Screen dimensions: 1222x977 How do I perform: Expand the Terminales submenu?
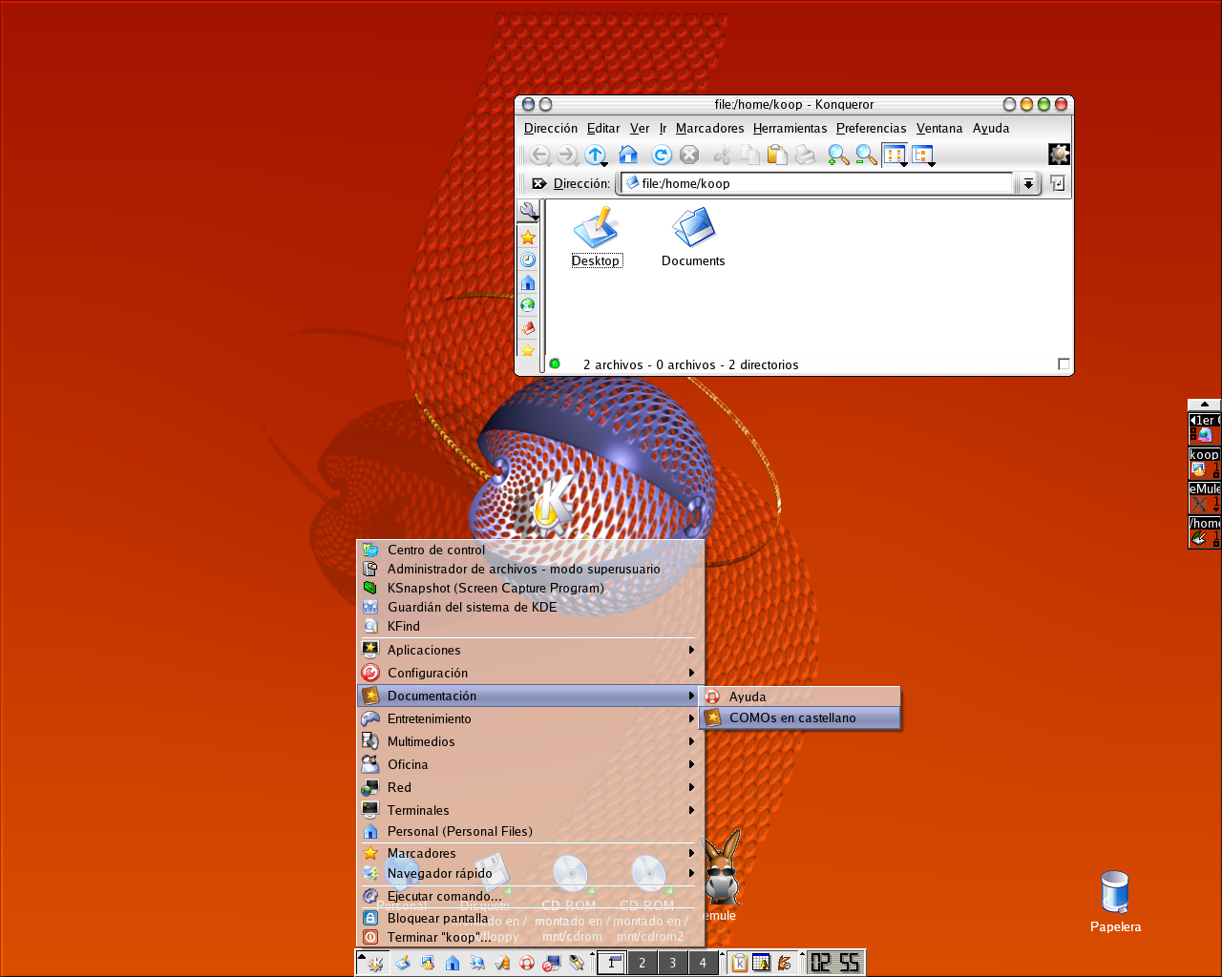pyautogui.click(x=531, y=810)
